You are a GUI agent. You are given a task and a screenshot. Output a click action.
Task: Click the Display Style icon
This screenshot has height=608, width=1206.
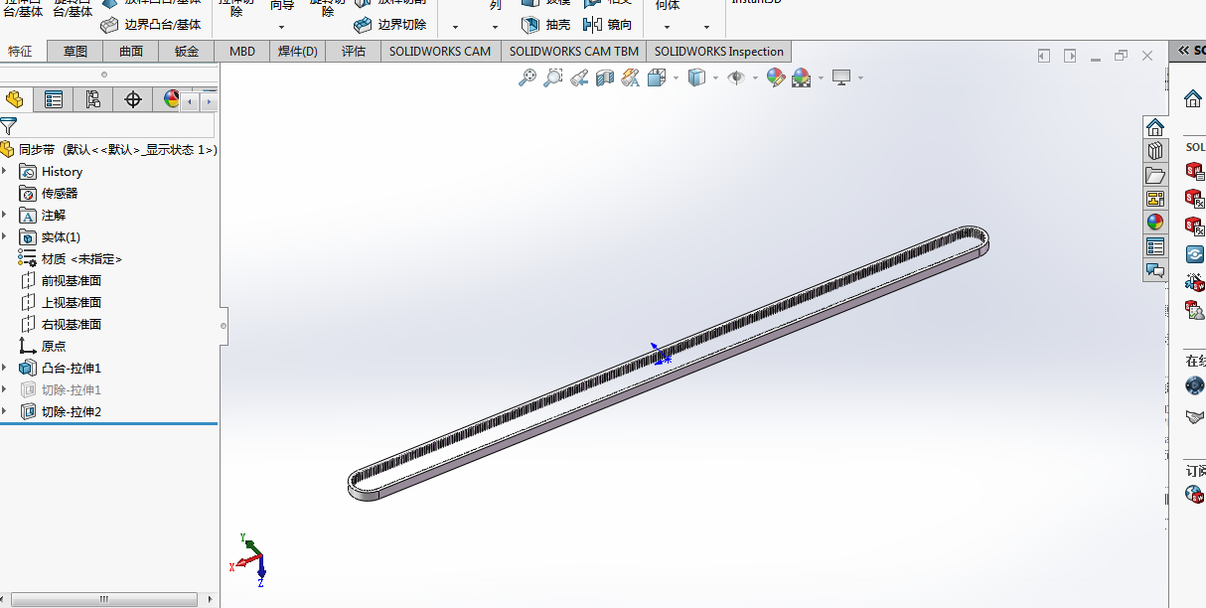[697, 77]
